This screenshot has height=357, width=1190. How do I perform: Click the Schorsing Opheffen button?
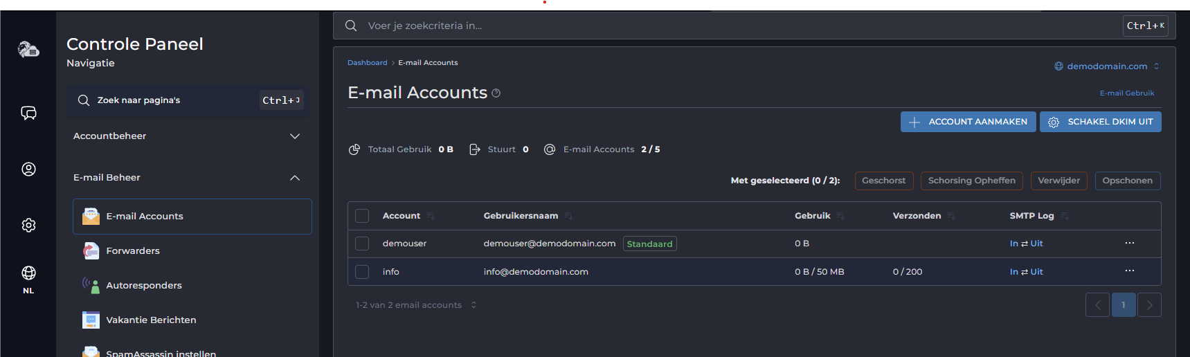(972, 181)
